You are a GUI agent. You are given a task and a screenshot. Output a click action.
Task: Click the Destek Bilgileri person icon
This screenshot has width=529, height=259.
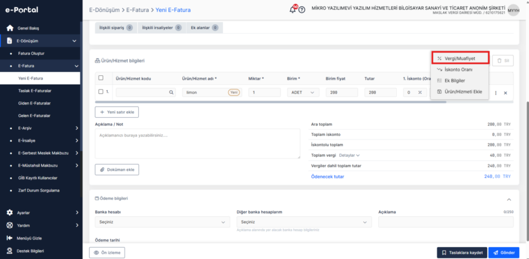pyautogui.click(x=10, y=251)
